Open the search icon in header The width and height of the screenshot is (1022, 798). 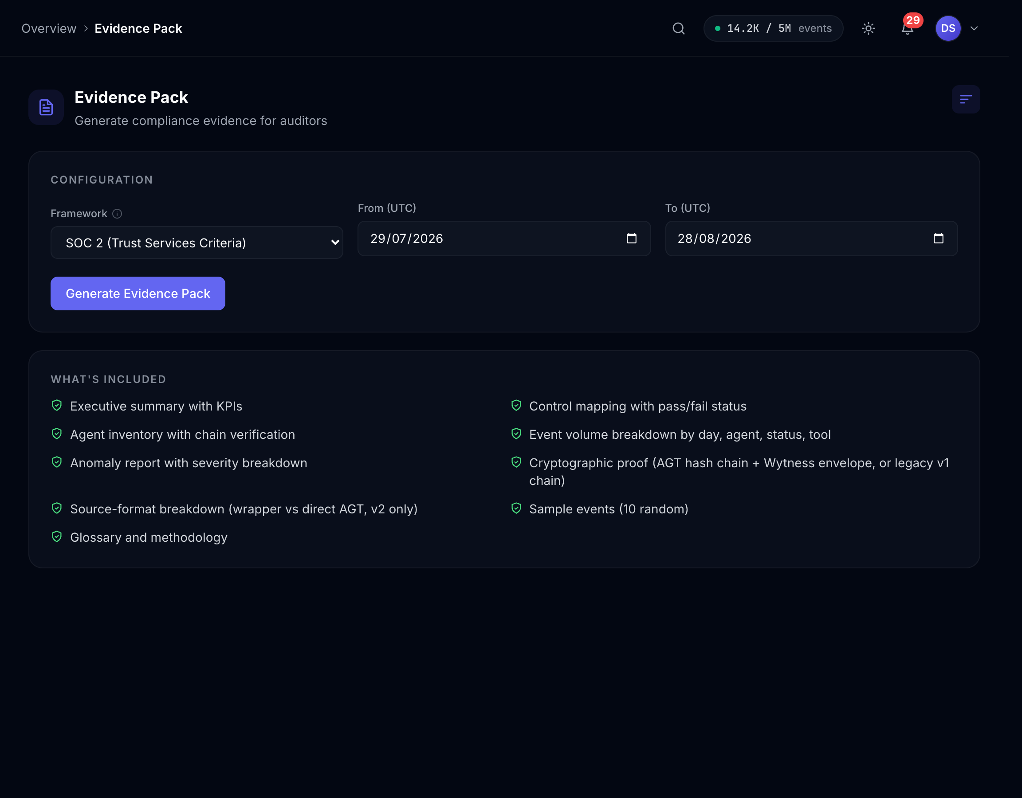click(x=679, y=28)
